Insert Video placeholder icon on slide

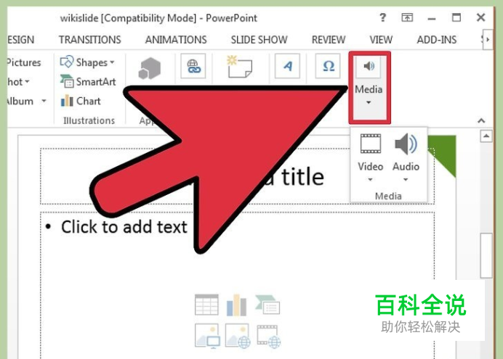click(x=269, y=337)
